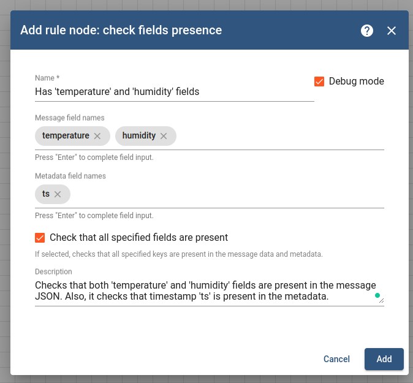The image size is (413, 383).
Task: Close the Add rule node dialog
Action: (x=392, y=31)
